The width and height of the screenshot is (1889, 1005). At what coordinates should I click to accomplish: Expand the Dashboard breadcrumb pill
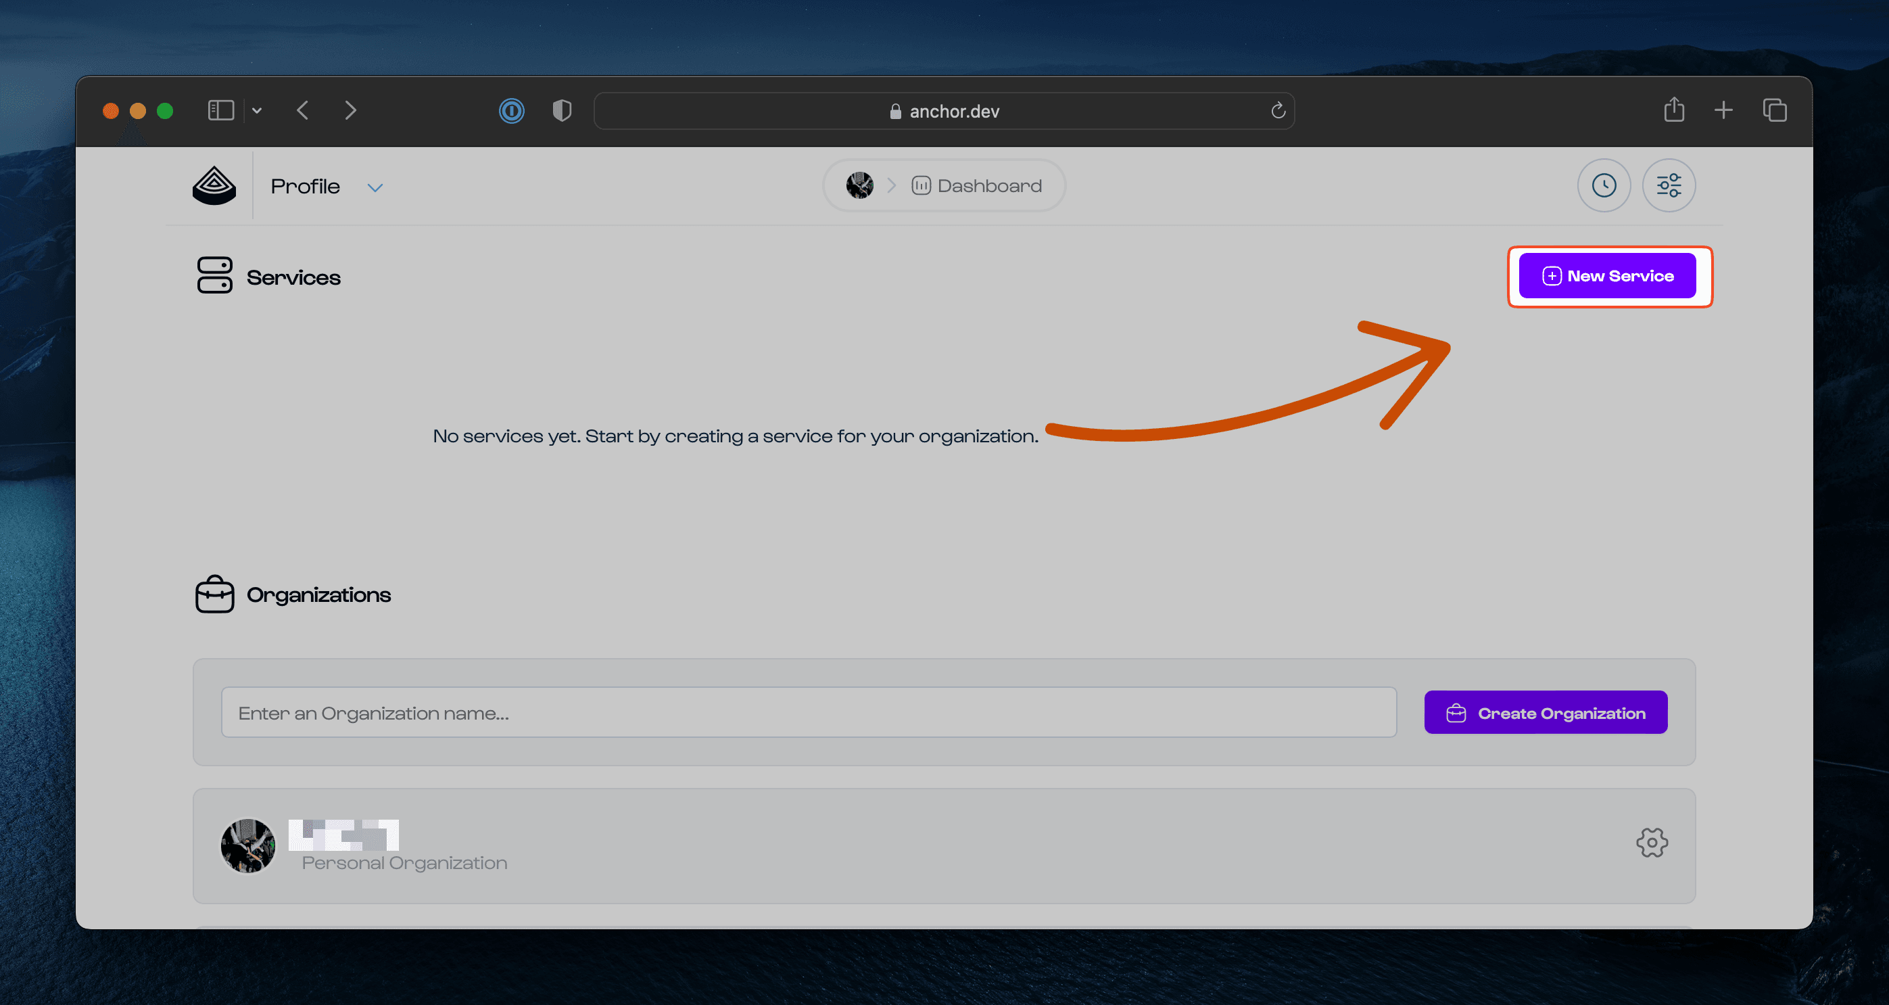944,185
